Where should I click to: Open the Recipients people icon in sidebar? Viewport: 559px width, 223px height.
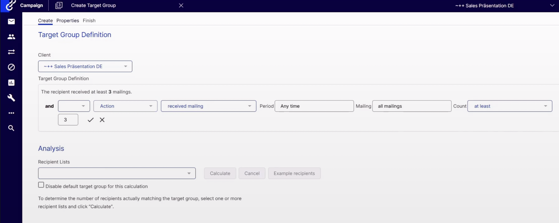[x=11, y=37]
